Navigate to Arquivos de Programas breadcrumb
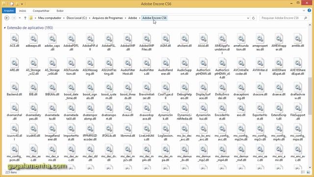 point(107,18)
